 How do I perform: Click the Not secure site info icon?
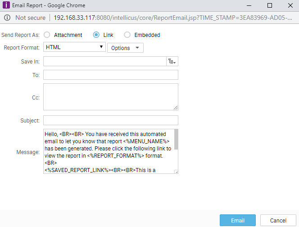tap(7, 18)
